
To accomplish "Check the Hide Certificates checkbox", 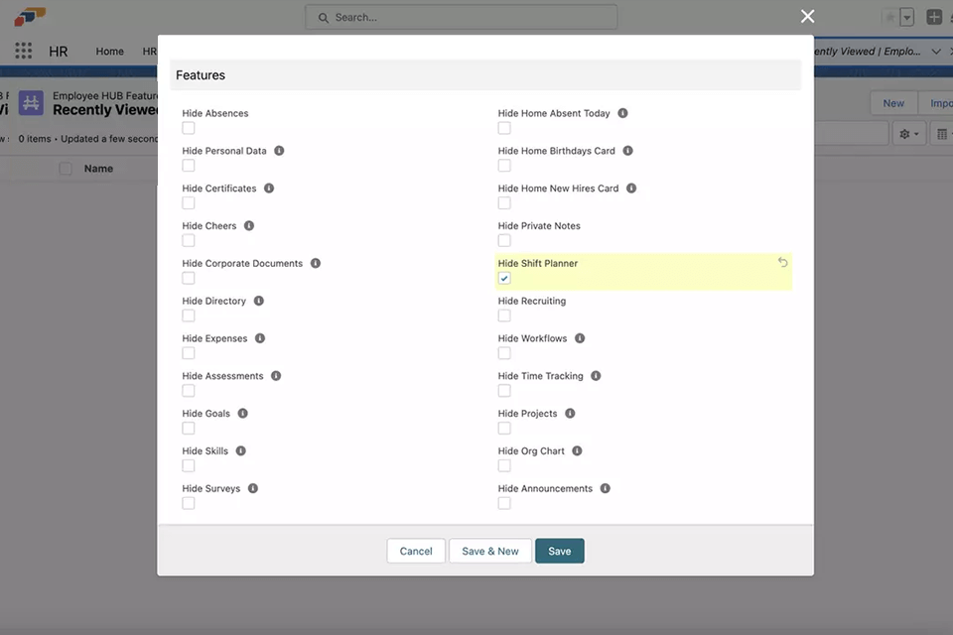I will 189,203.
